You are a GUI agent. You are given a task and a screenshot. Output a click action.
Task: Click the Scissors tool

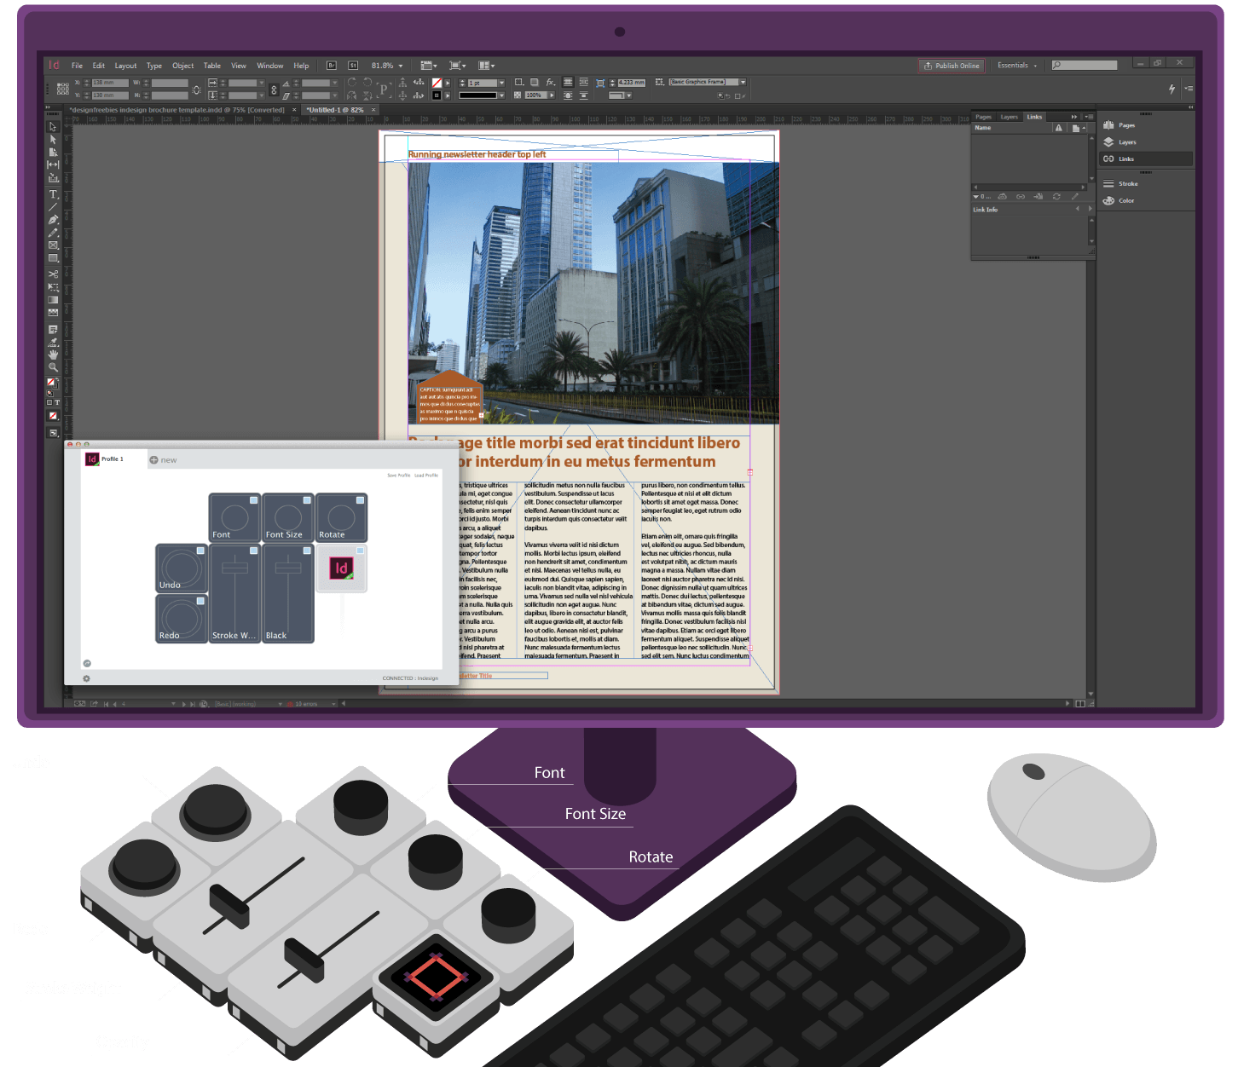click(53, 274)
